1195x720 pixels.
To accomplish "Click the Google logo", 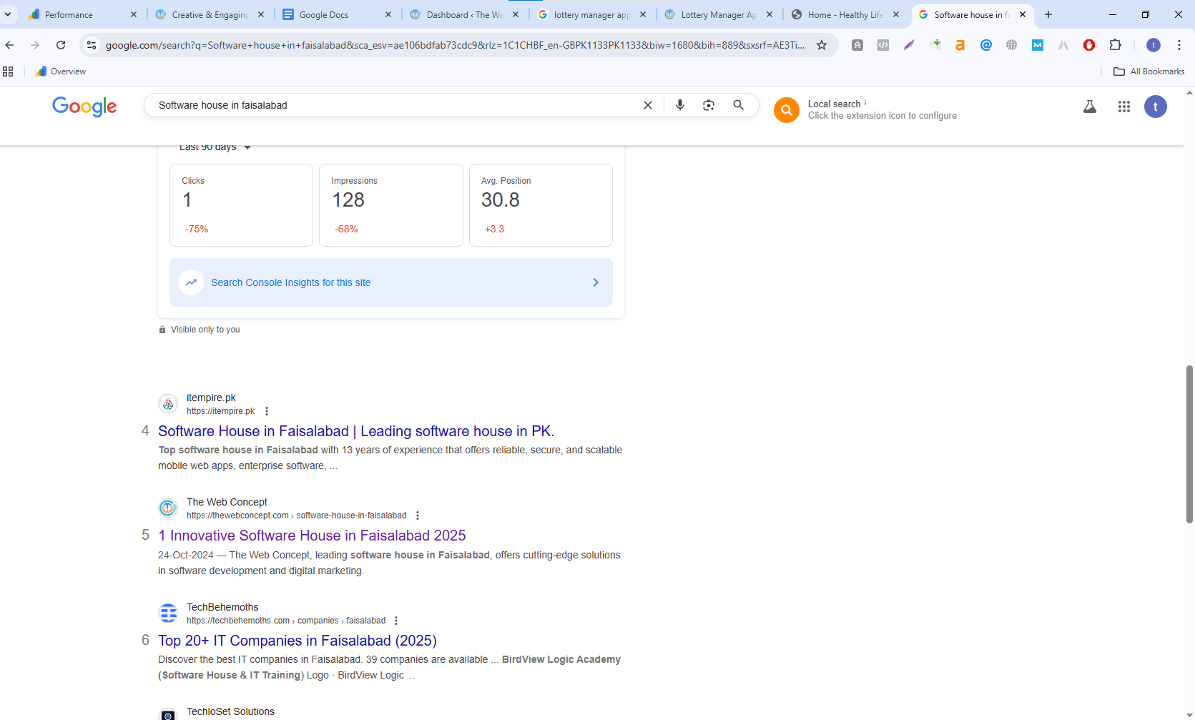I will tap(84, 107).
